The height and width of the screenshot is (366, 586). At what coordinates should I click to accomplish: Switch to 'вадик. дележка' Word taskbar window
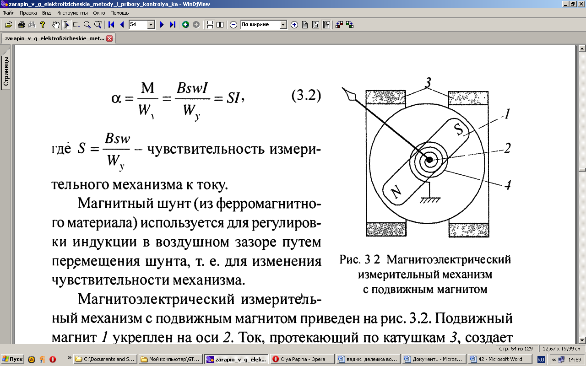[368, 359]
